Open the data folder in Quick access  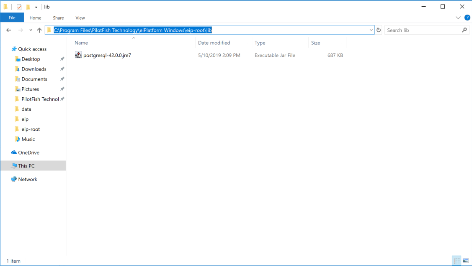click(26, 109)
